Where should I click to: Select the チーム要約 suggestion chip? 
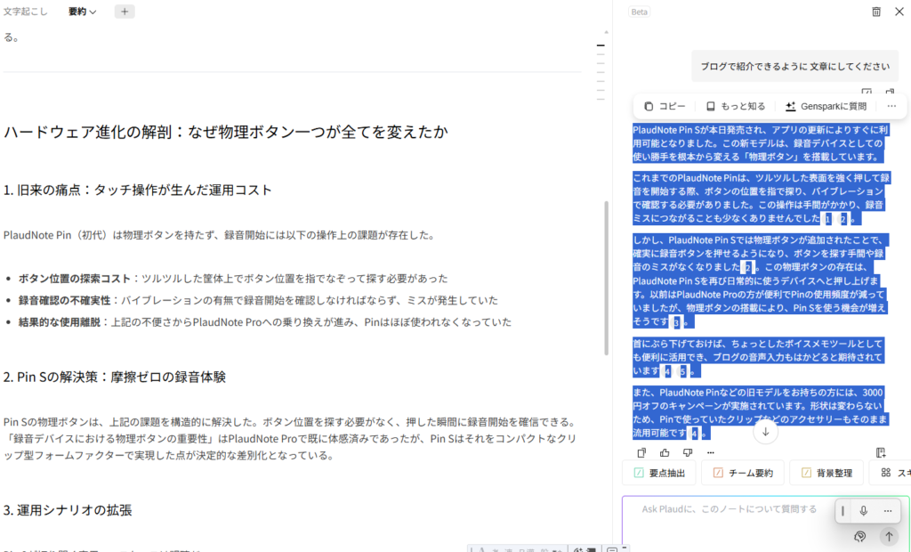pyautogui.click(x=741, y=473)
